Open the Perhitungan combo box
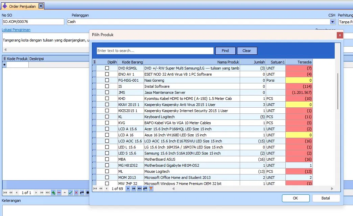This screenshot has height=216, width=353. click(346, 22)
